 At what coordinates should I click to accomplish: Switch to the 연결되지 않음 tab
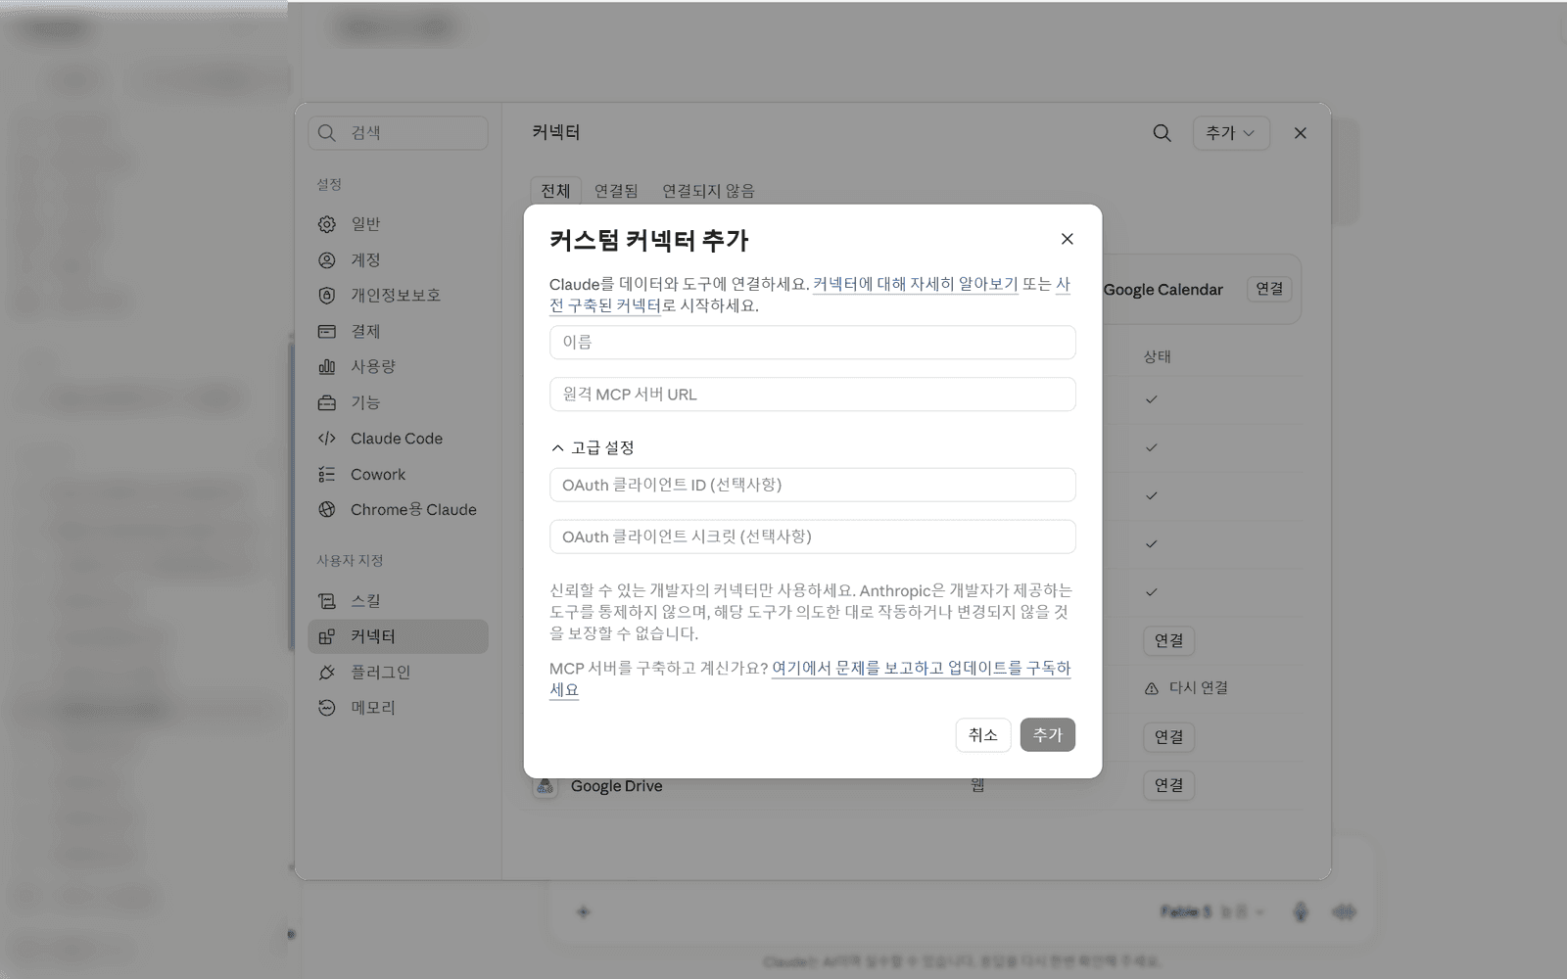[708, 191]
